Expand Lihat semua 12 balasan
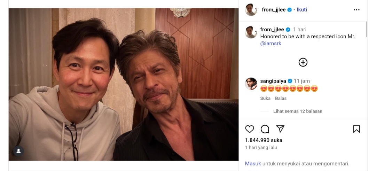This screenshot has width=376, height=171. [298, 111]
